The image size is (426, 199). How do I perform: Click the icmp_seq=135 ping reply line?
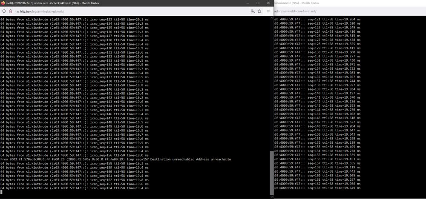75,69
